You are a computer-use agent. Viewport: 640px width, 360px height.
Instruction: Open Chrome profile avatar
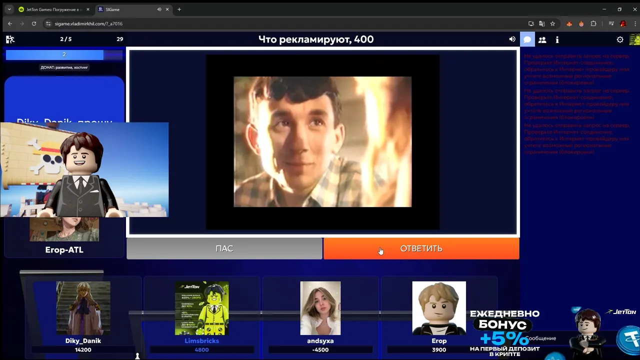tap(623, 23)
